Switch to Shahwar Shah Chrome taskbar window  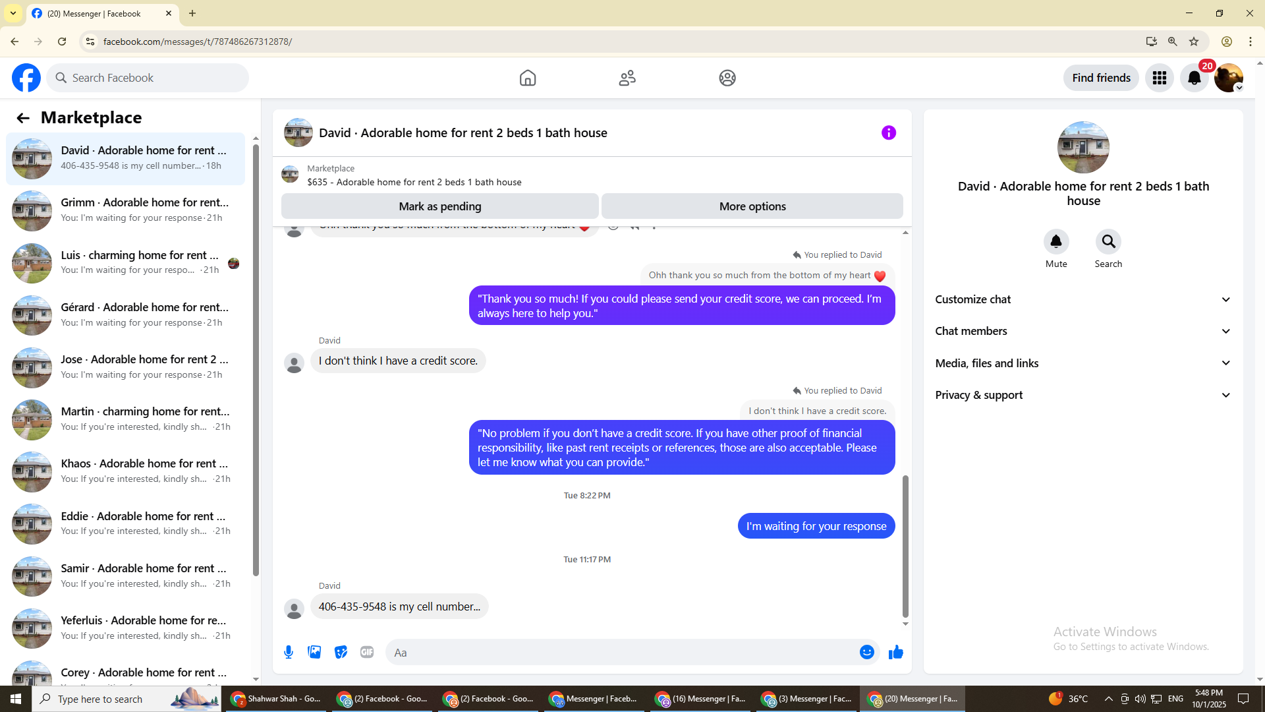click(x=276, y=699)
